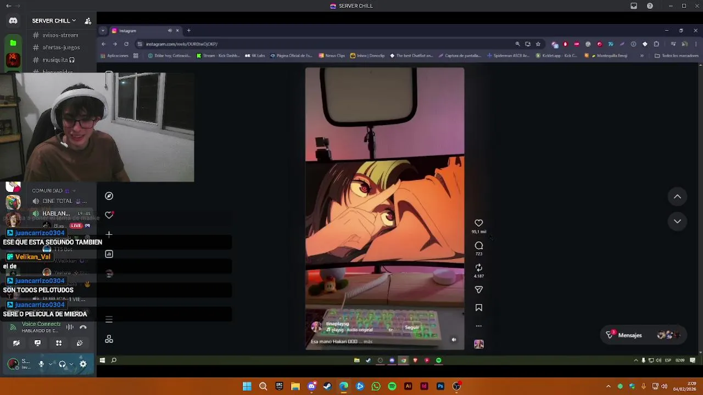
Task: Open the avisos-stream channel
Action: (x=55, y=35)
